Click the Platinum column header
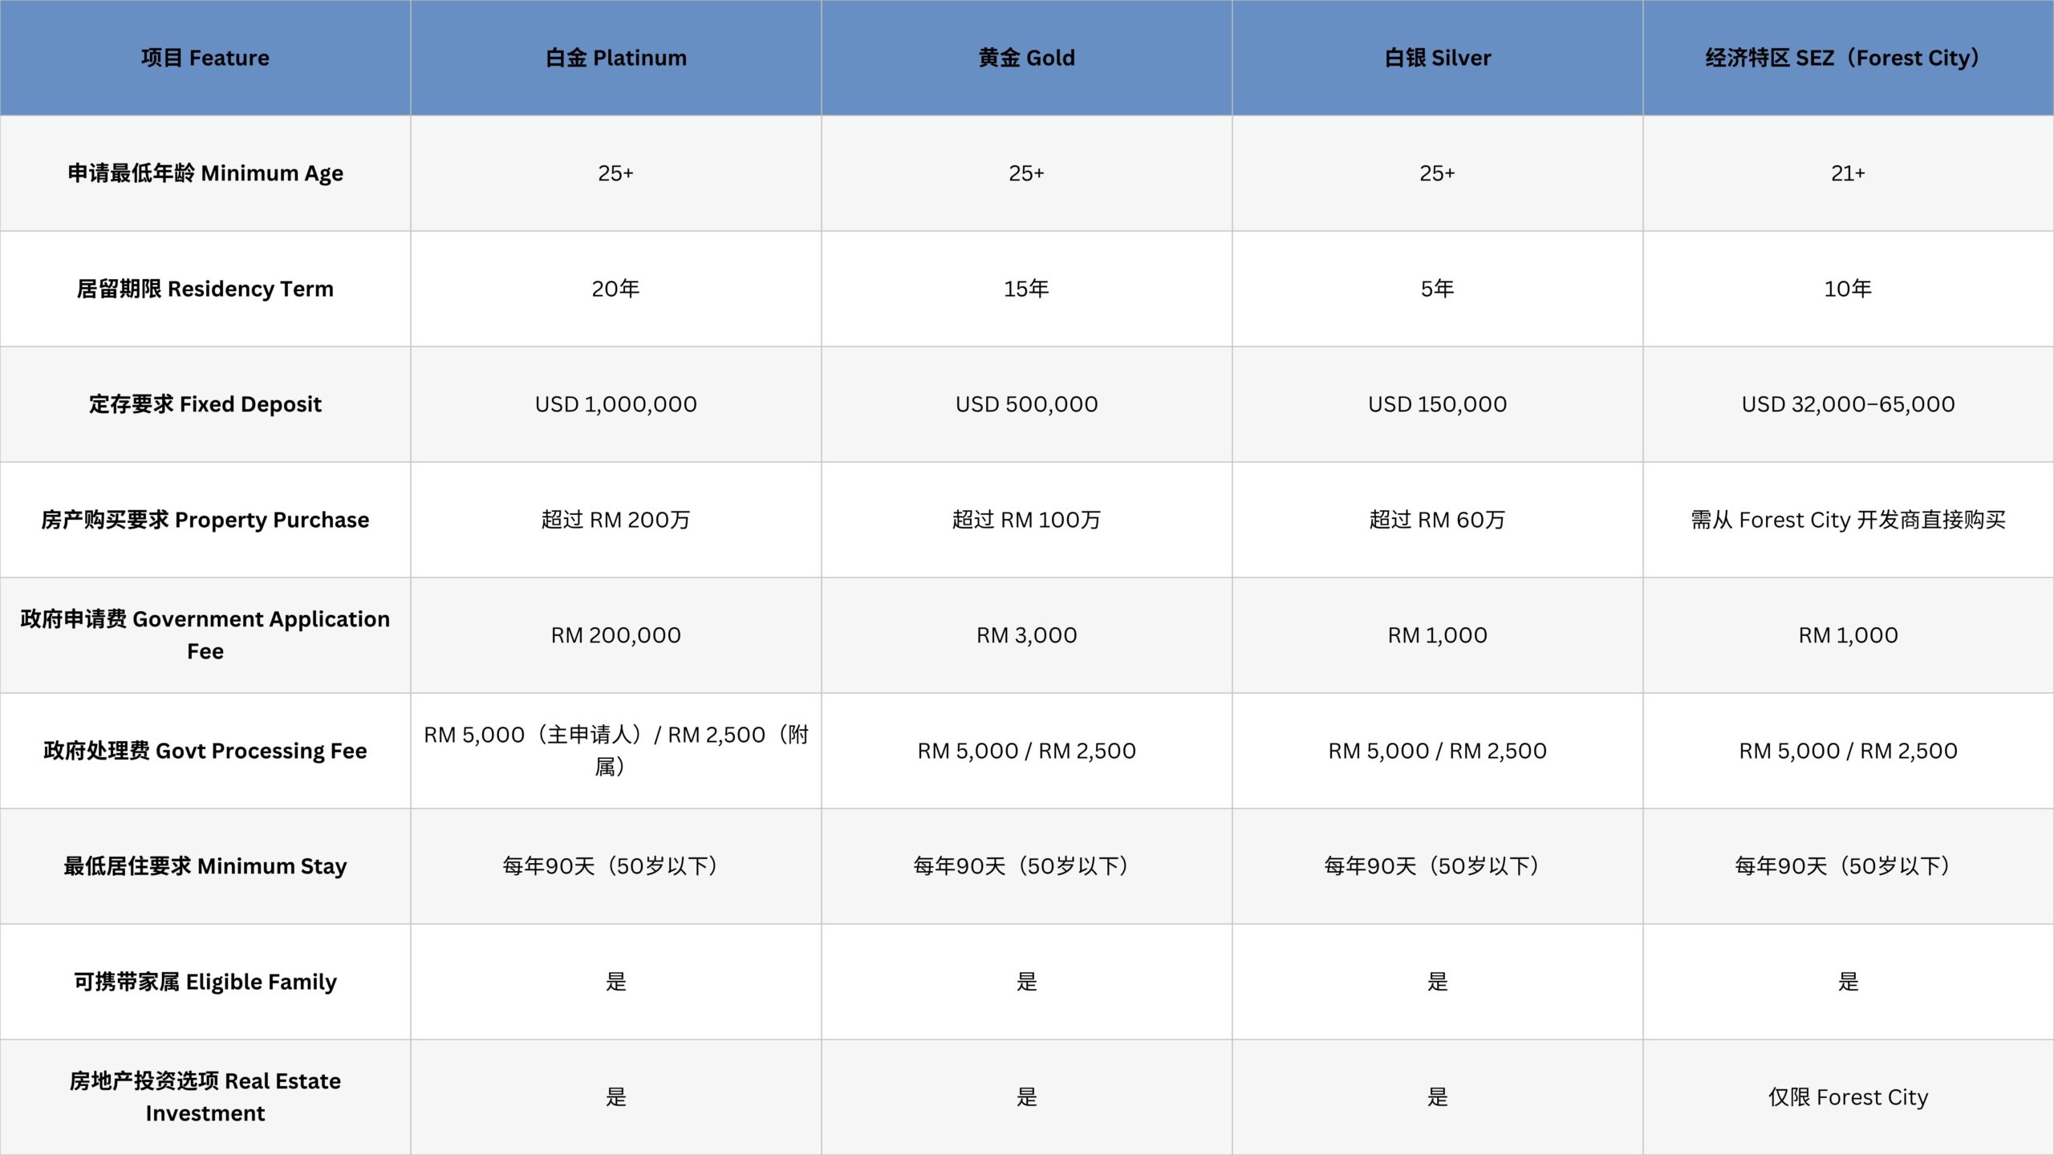This screenshot has width=2054, height=1155. 615,58
